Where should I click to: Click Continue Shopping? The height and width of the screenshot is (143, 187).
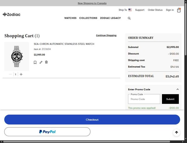pyautogui.click(x=106, y=35)
